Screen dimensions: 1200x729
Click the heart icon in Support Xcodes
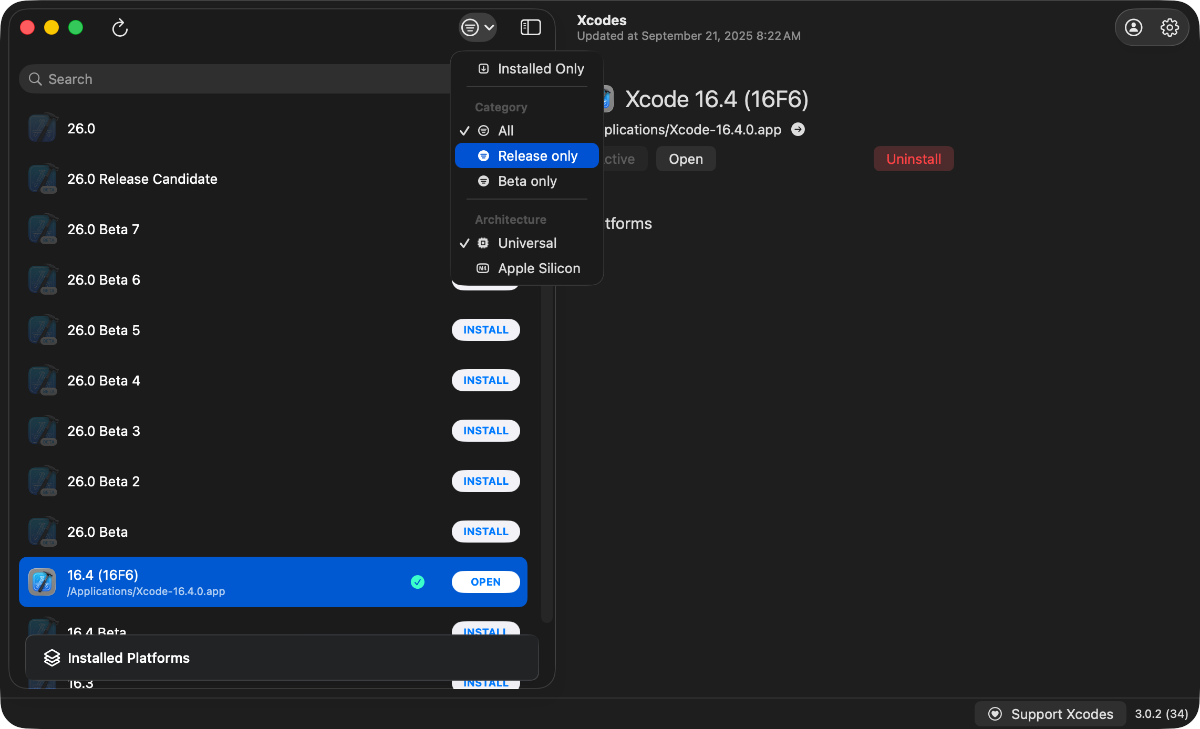(995, 714)
